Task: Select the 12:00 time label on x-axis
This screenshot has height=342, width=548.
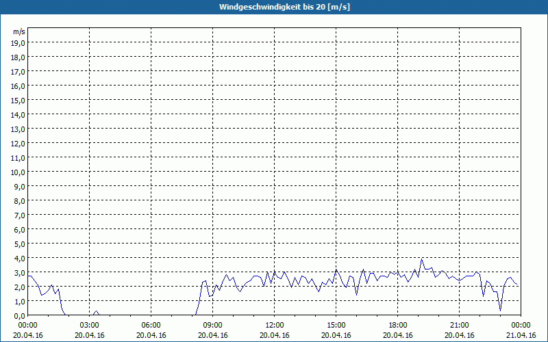Action: (x=275, y=326)
